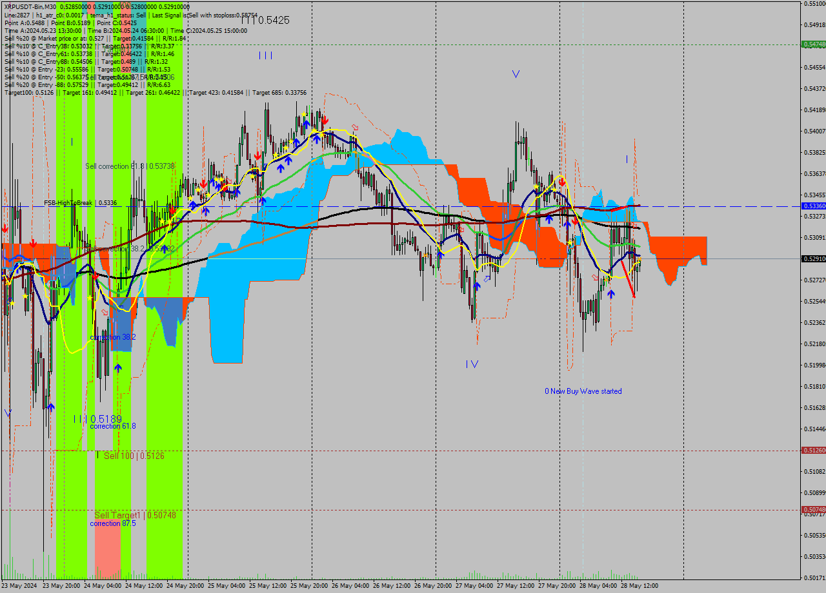
Task: Click the 0.51082 price axis value
Action: tap(815, 471)
